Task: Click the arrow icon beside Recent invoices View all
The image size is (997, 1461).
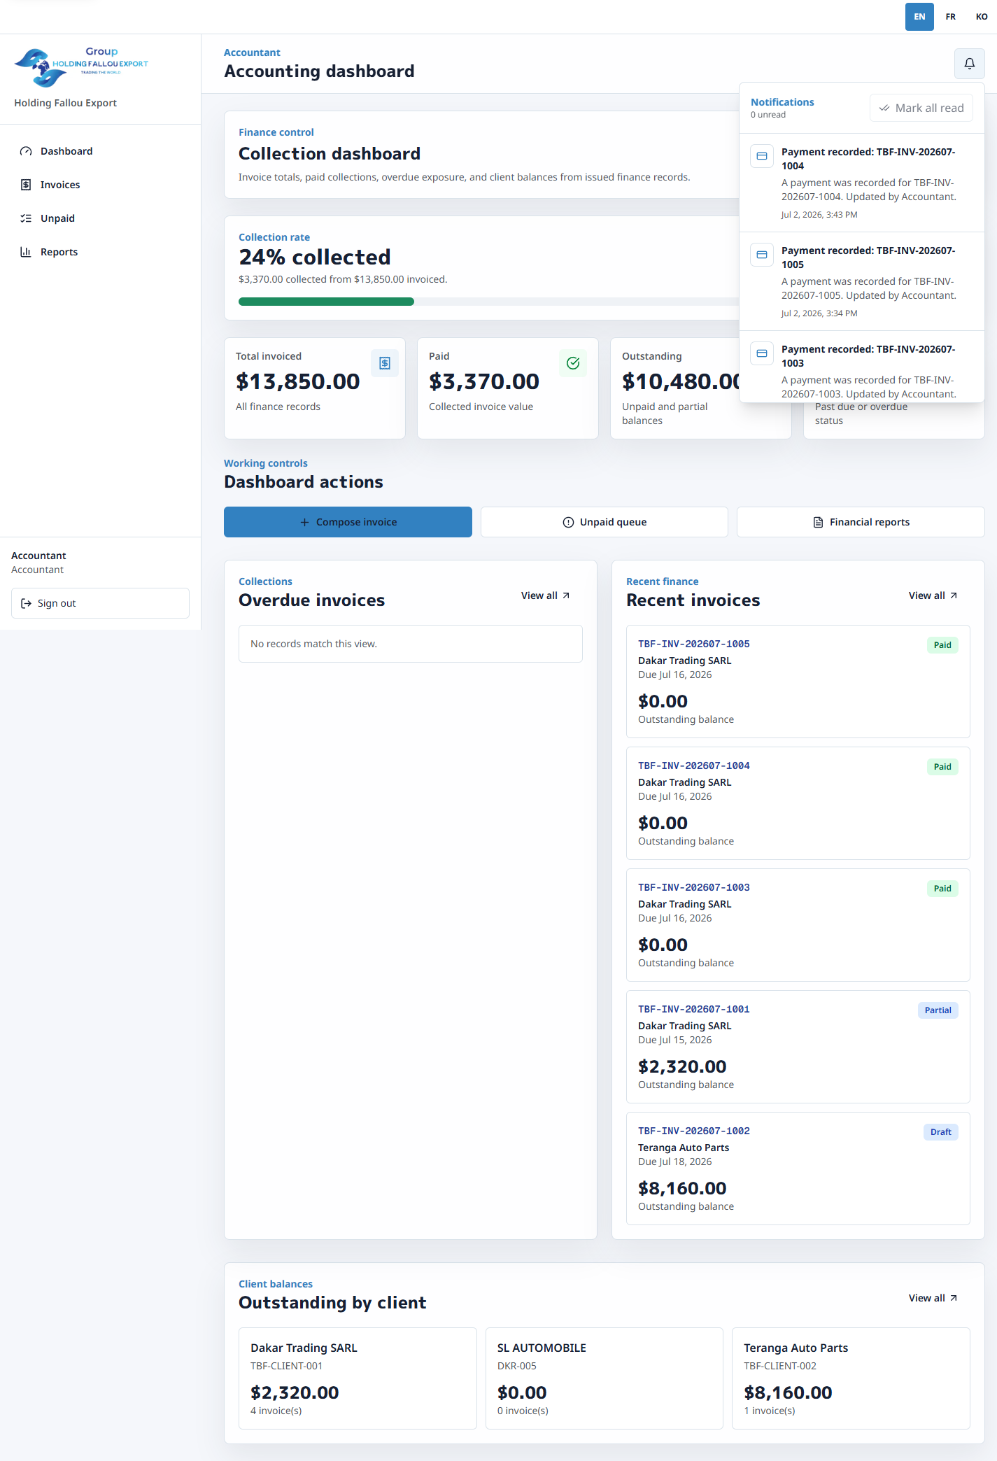Action: 954,595
